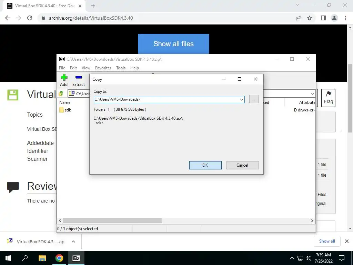
Task: Click Cancel in the Copy dialog
Action: click(x=242, y=165)
